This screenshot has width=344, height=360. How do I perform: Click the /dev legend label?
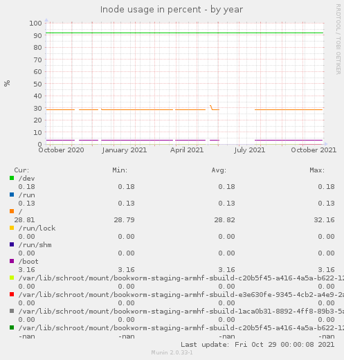[x=26, y=179]
